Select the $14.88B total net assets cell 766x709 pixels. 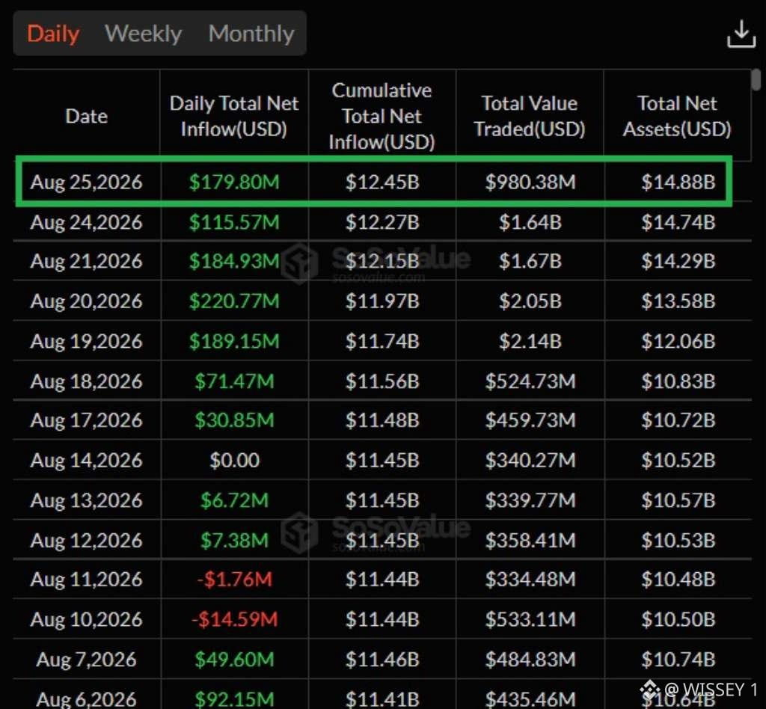[x=678, y=182]
